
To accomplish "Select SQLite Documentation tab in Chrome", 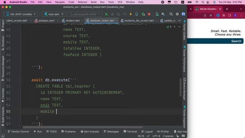I will point(208,9).
